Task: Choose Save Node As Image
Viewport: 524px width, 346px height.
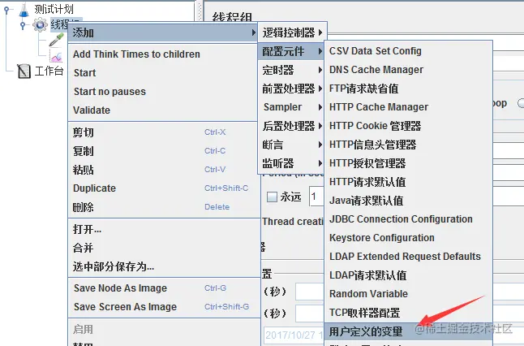Action: pyautogui.click(x=162, y=288)
